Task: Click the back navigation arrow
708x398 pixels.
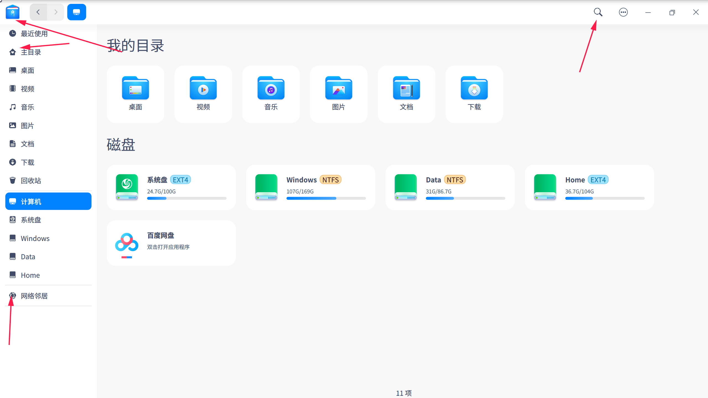Action: (38, 12)
